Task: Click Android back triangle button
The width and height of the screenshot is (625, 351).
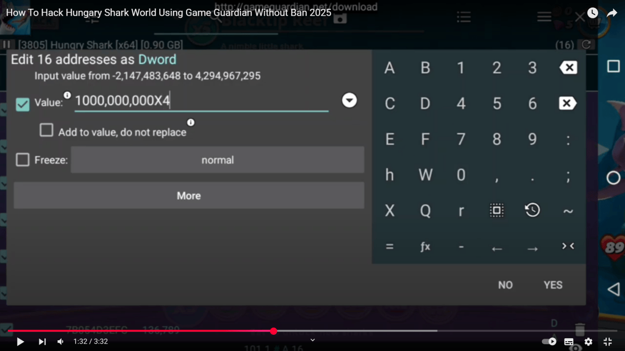Action: [x=613, y=290]
